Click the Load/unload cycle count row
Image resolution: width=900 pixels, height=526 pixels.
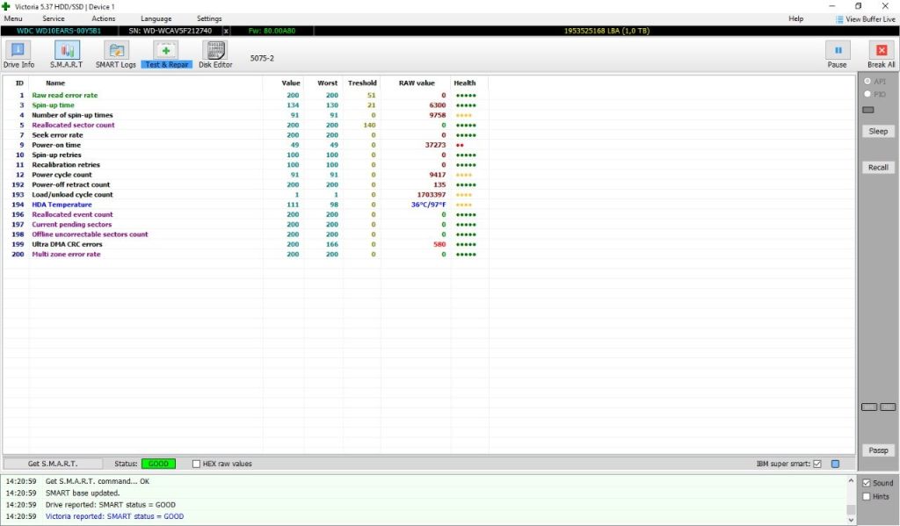(x=246, y=194)
